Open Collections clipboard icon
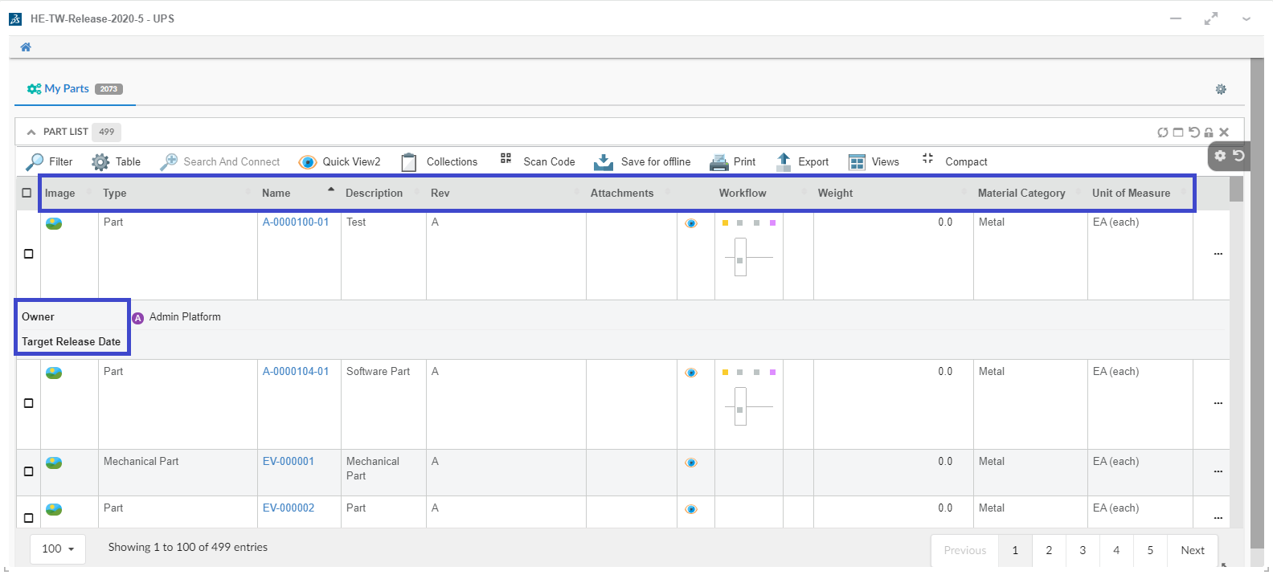1273x575 pixels. click(x=409, y=162)
